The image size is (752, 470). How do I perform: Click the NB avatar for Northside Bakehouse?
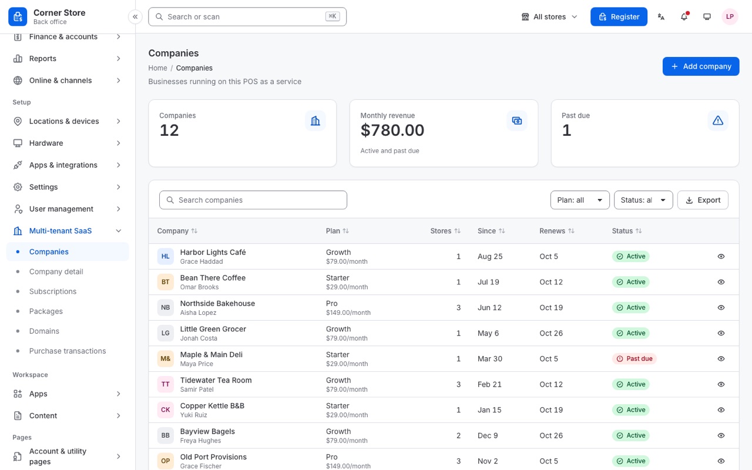coord(166,307)
